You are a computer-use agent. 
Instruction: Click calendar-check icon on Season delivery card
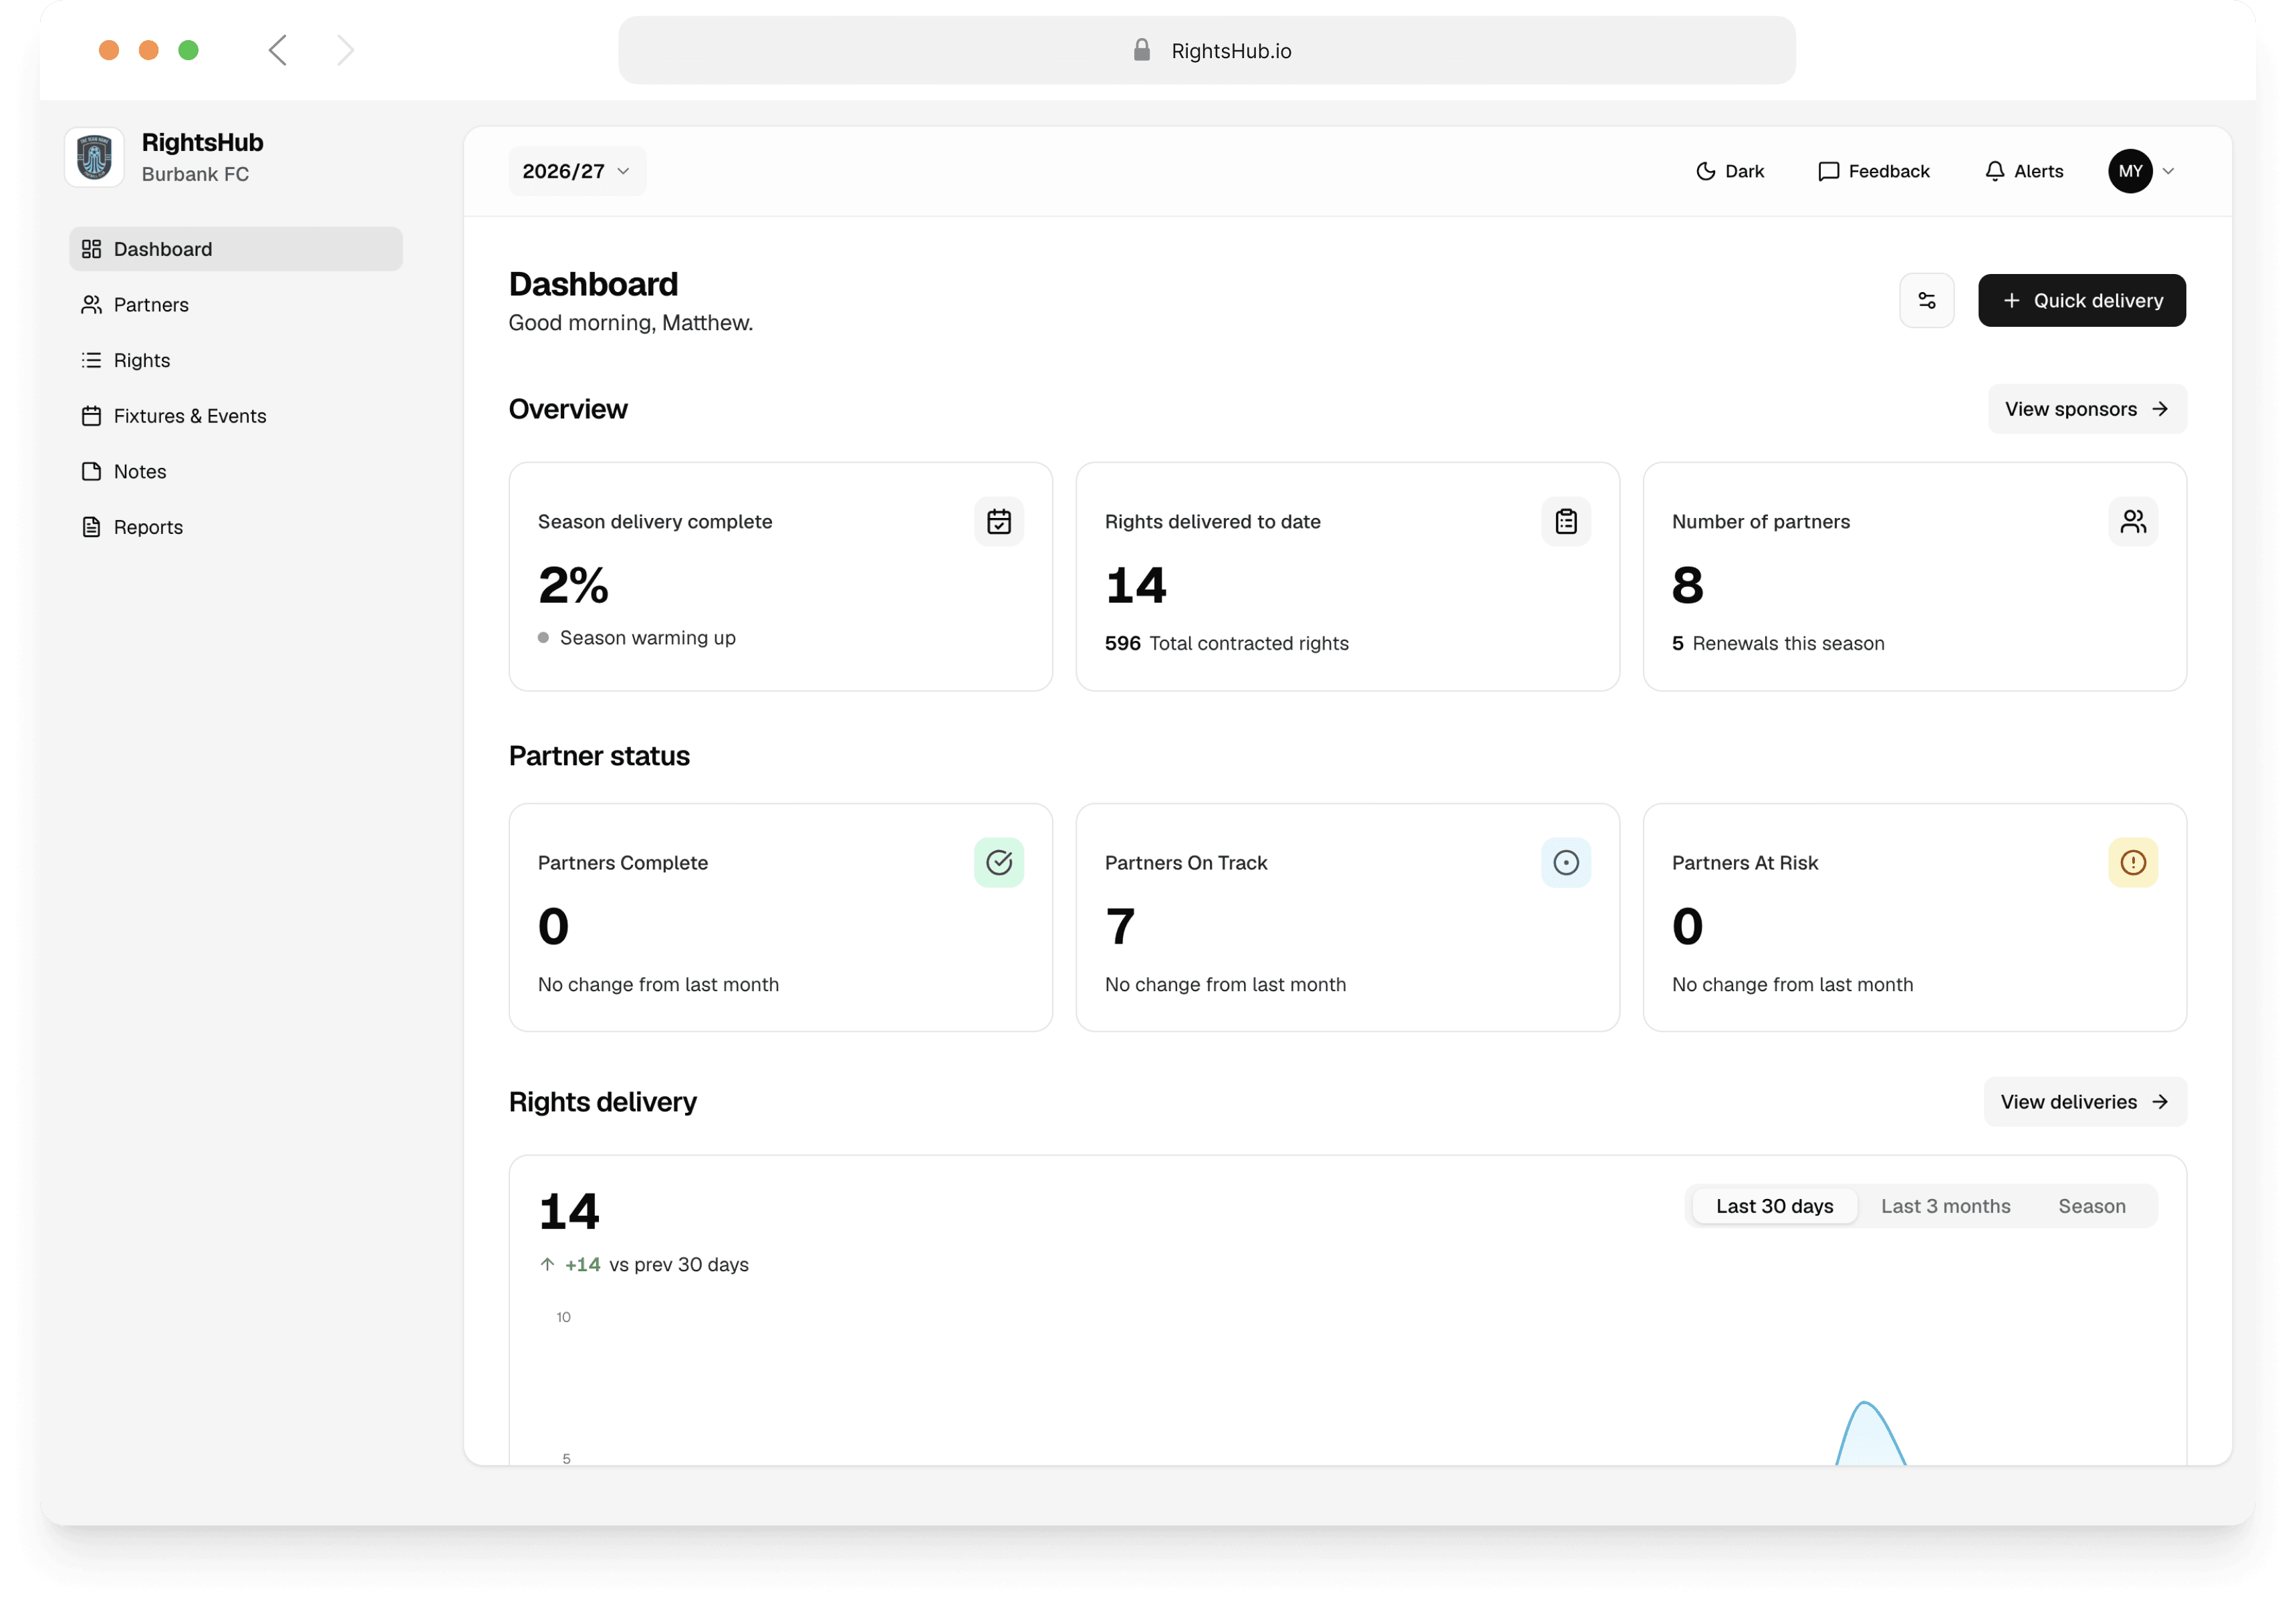(x=998, y=521)
